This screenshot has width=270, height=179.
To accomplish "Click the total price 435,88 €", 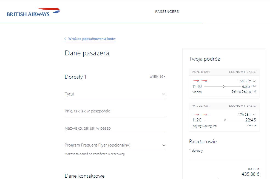I will 250,174.
